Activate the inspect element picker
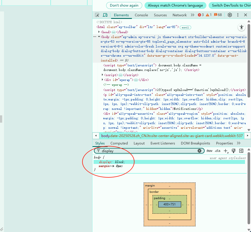Image resolution: width=251 pixels, height=232 pixels. [97, 15]
